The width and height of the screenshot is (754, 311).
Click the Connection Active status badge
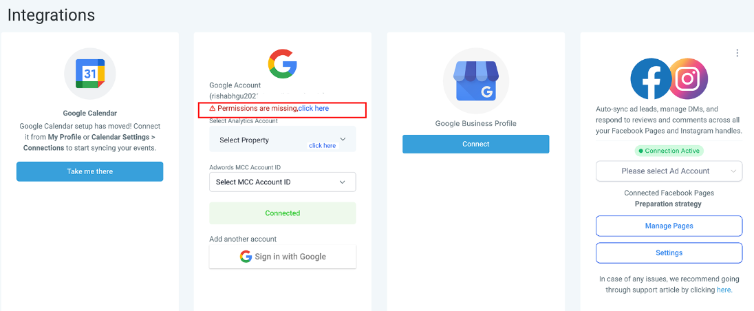pyautogui.click(x=669, y=151)
